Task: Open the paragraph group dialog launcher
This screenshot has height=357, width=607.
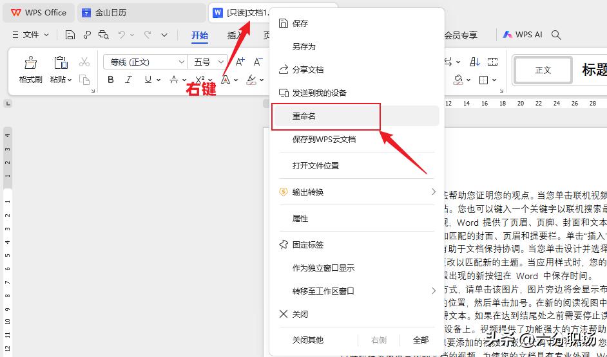Action: click(x=502, y=91)
